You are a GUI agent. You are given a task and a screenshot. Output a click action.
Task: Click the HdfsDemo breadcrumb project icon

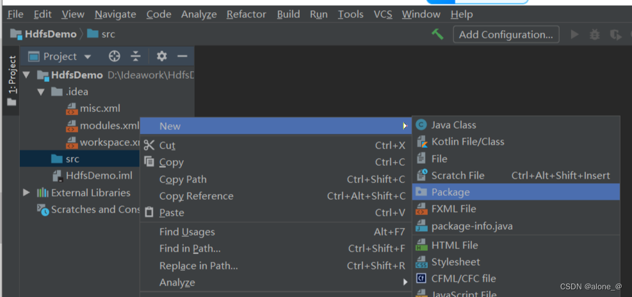[x=16, y=34]
